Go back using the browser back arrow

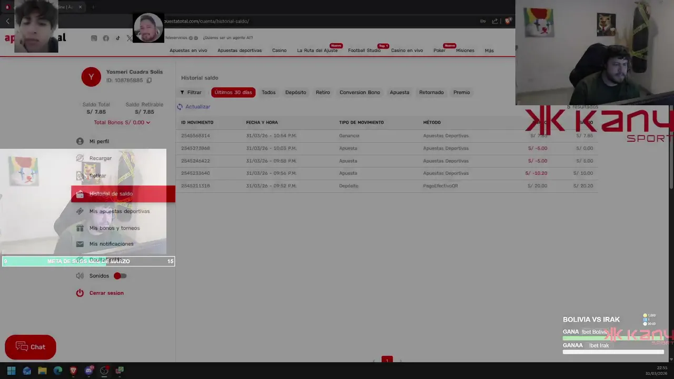(8, 21)
